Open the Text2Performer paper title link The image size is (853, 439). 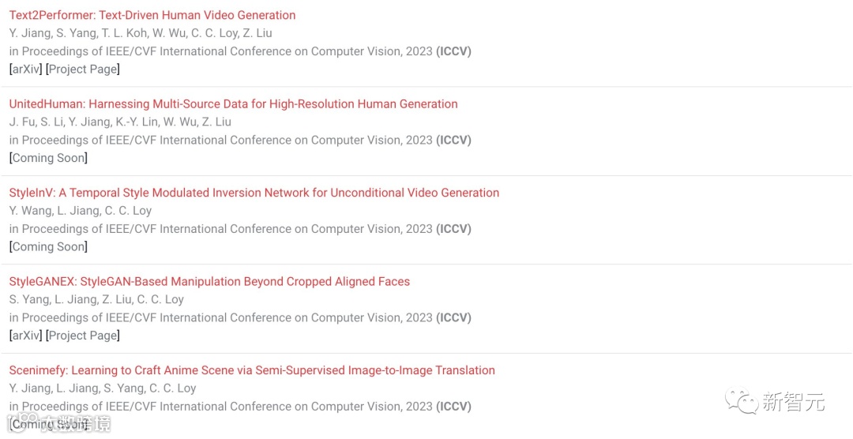152,15
